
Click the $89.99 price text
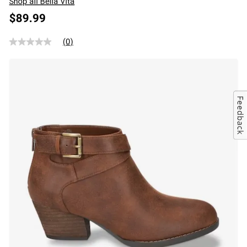(27, 18)
